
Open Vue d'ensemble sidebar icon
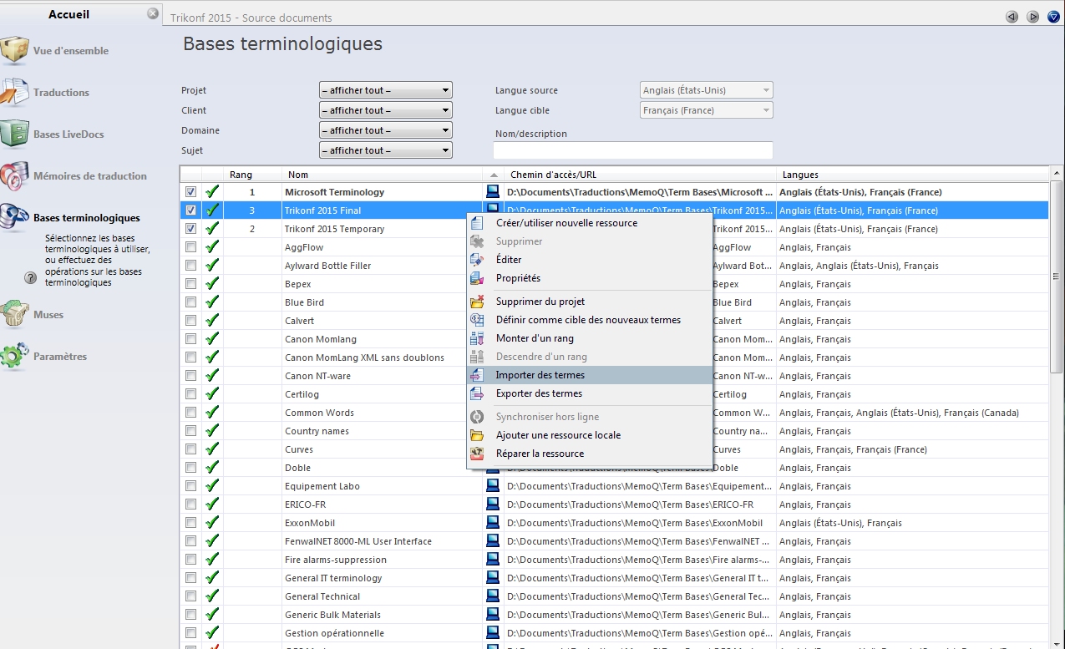coord(14,50)
